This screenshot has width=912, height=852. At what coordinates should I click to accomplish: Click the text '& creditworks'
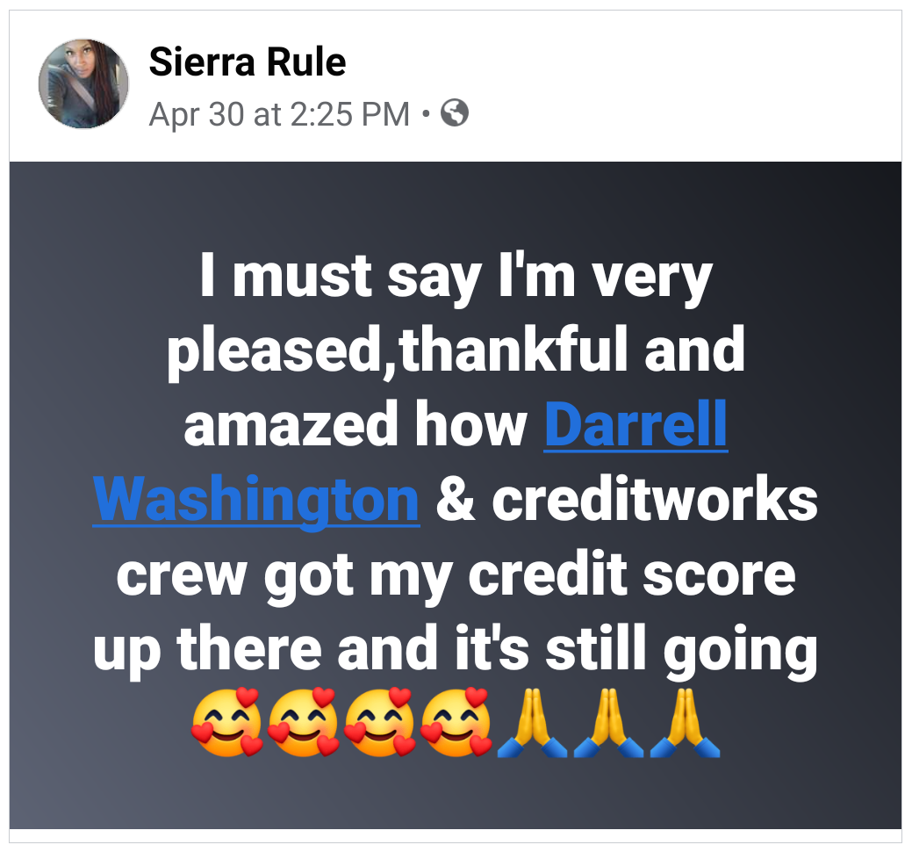pyautogui.click(x=627, y=499)
